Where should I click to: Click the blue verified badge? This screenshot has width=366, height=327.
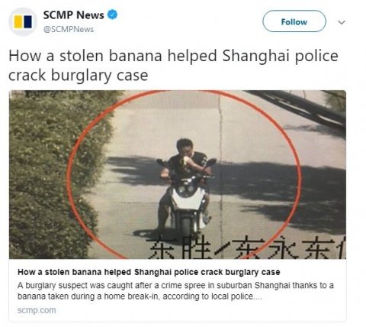[112, 15]
